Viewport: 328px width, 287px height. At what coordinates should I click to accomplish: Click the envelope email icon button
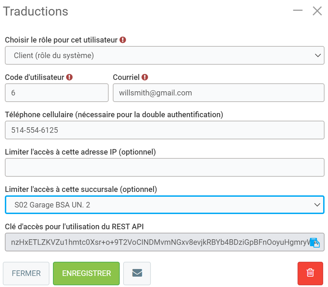[x=137, y=273]
